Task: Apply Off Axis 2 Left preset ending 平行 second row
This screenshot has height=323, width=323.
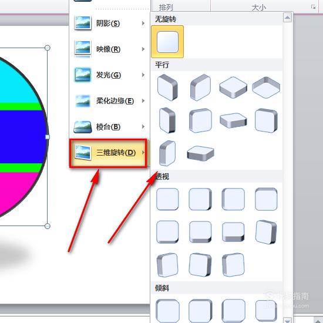Action: (266, 120)
